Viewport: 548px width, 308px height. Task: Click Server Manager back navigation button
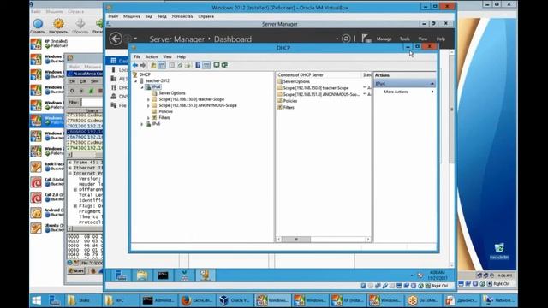116,38
